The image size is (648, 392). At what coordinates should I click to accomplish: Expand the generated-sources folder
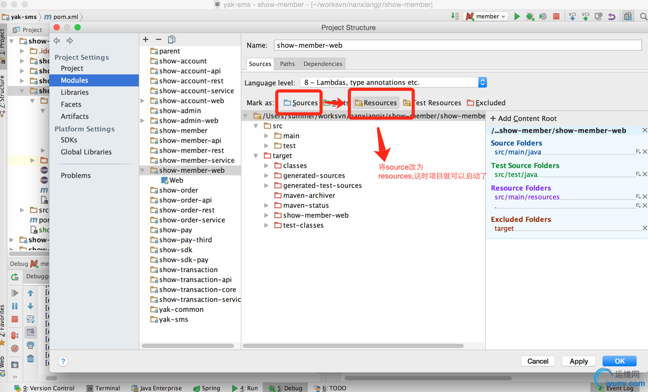click(x=266, y=176)
